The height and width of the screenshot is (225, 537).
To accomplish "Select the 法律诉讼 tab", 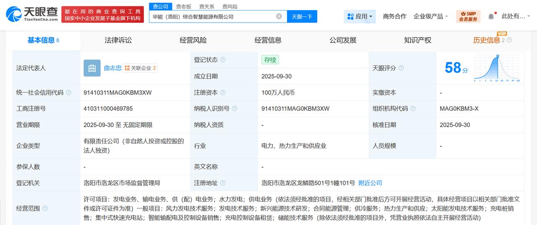I will coord(118,40).
